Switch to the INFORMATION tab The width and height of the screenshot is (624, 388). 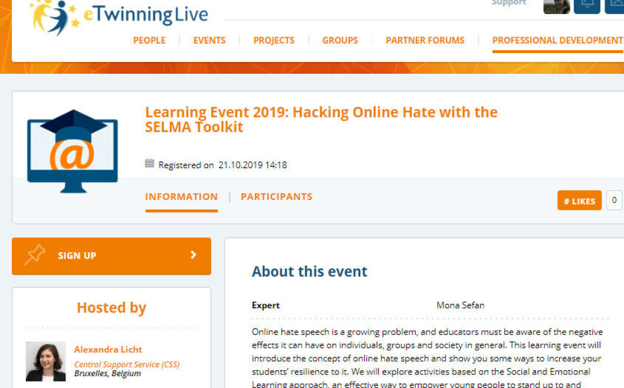point(182,196)
